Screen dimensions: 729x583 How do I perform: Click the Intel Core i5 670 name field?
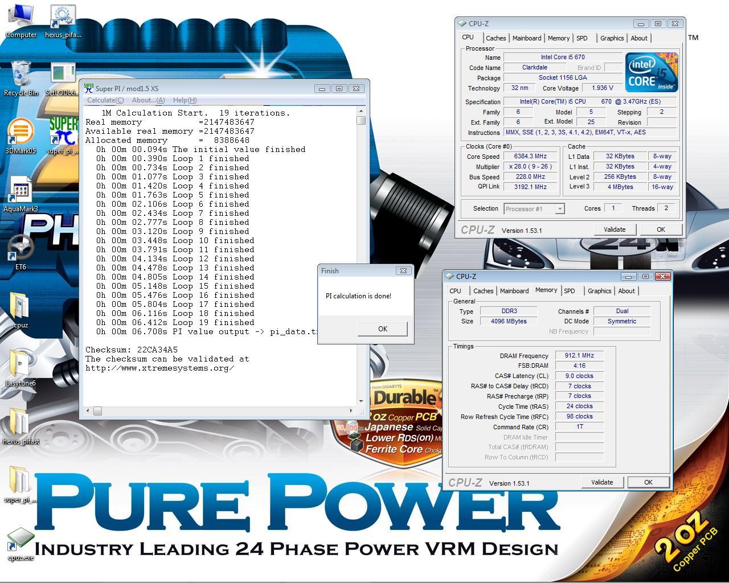tap(563, 57)
